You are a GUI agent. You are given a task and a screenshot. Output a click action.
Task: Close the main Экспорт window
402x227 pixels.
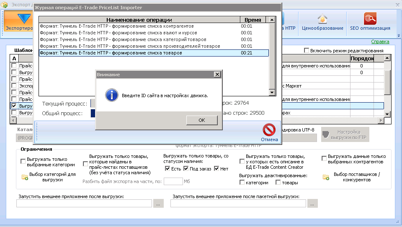[x=397, y=5]
